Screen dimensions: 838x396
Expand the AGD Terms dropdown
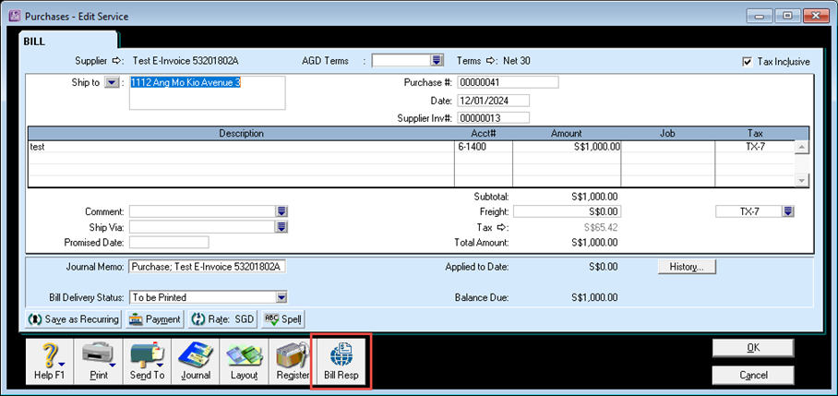coord(437,61)
